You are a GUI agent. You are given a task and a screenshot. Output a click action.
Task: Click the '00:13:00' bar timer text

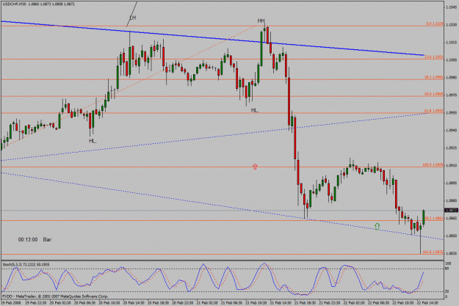pyautogui.click(x=28, y=240)
